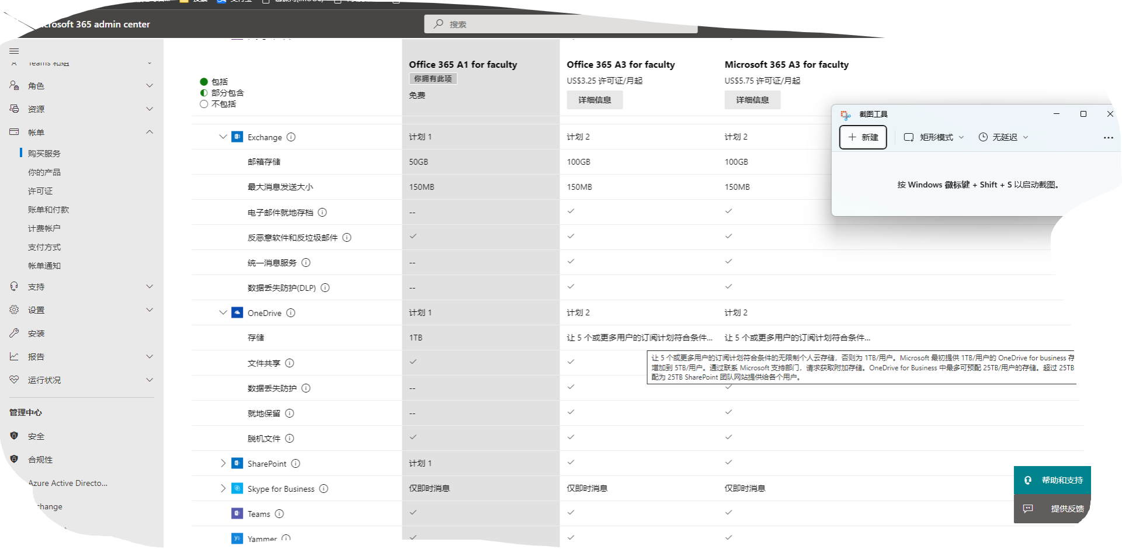Click the OneDrive product icon
The height and width of the screenshot is (549, 1122).
[237, 312]
